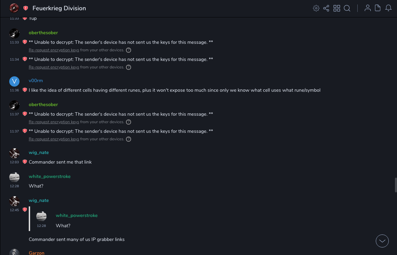The height and width of the screenshot is (255, 397).
Task: Click the Garzon username at bottom
Action: tap(37, 253)
